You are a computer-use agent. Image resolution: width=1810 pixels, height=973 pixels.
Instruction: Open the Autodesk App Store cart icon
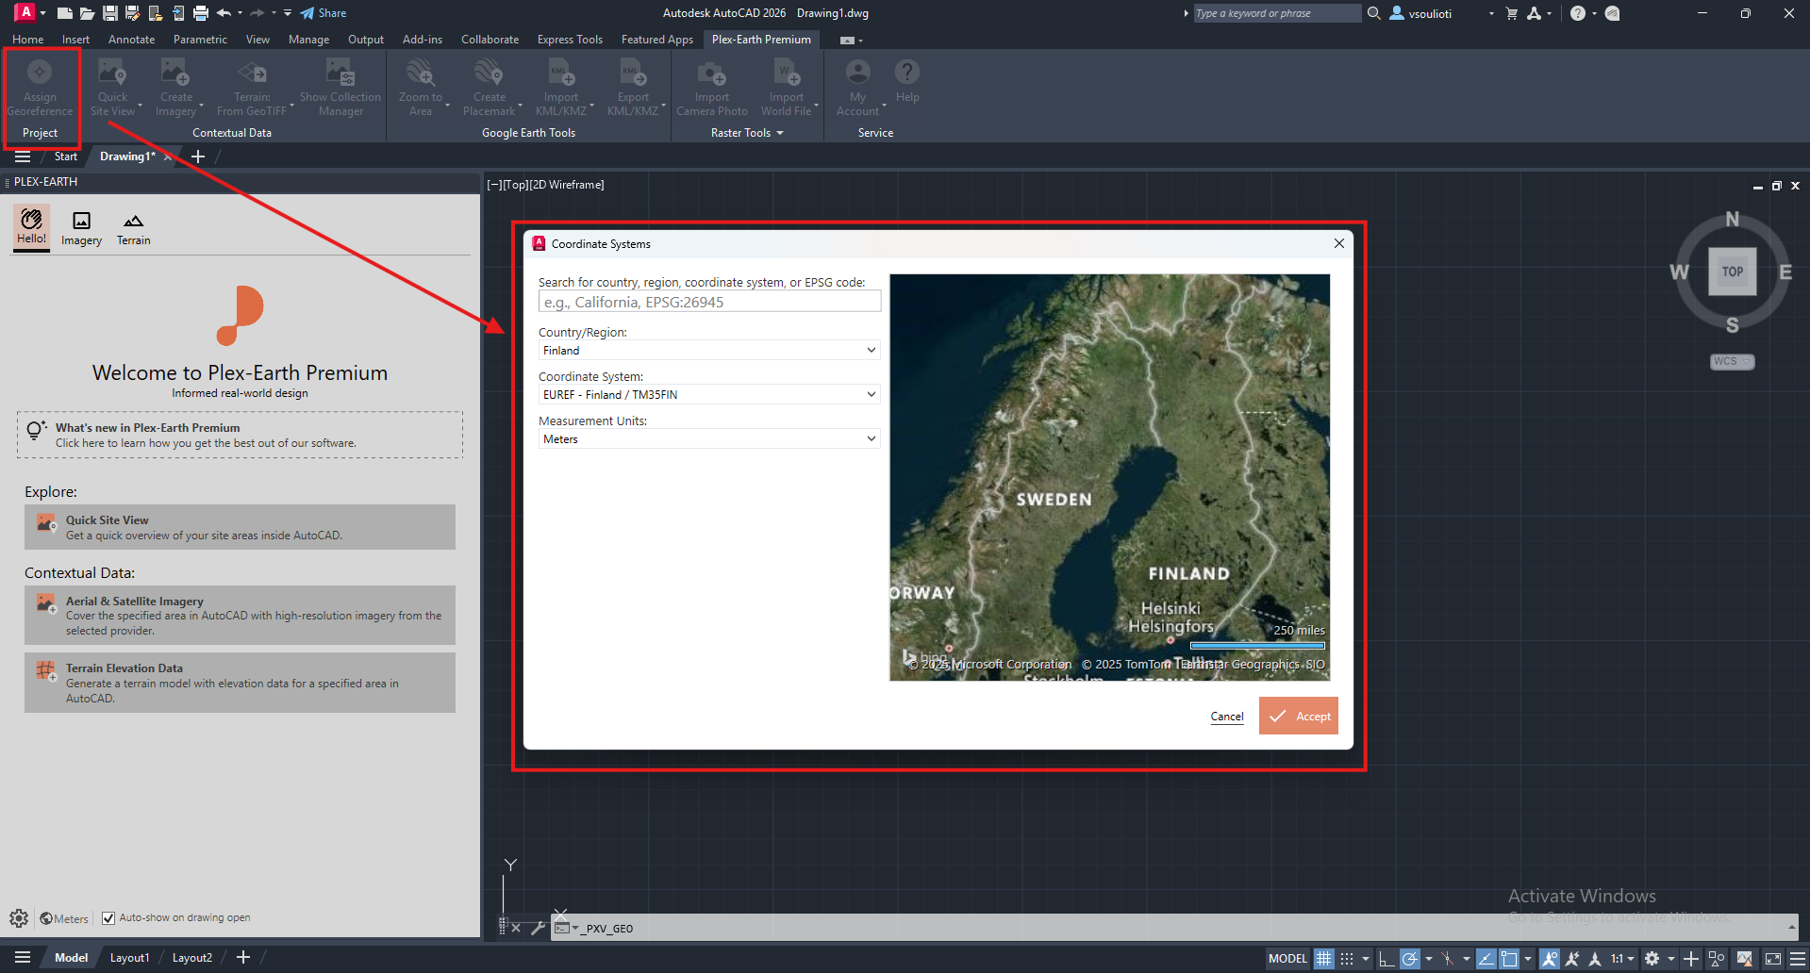1511,13
